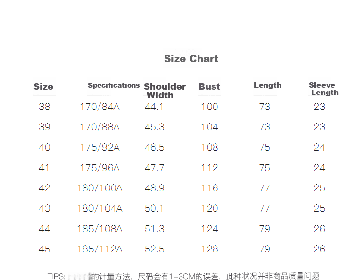Screen dimensions: 364x280
Task: Select specification 170/88A
Action: point(99,127)
